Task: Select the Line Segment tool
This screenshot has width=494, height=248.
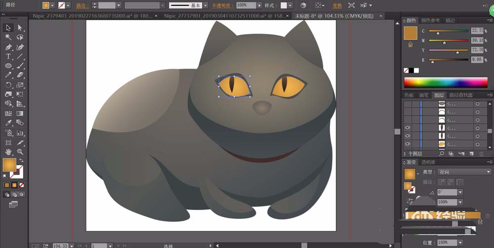Action: 20,57
